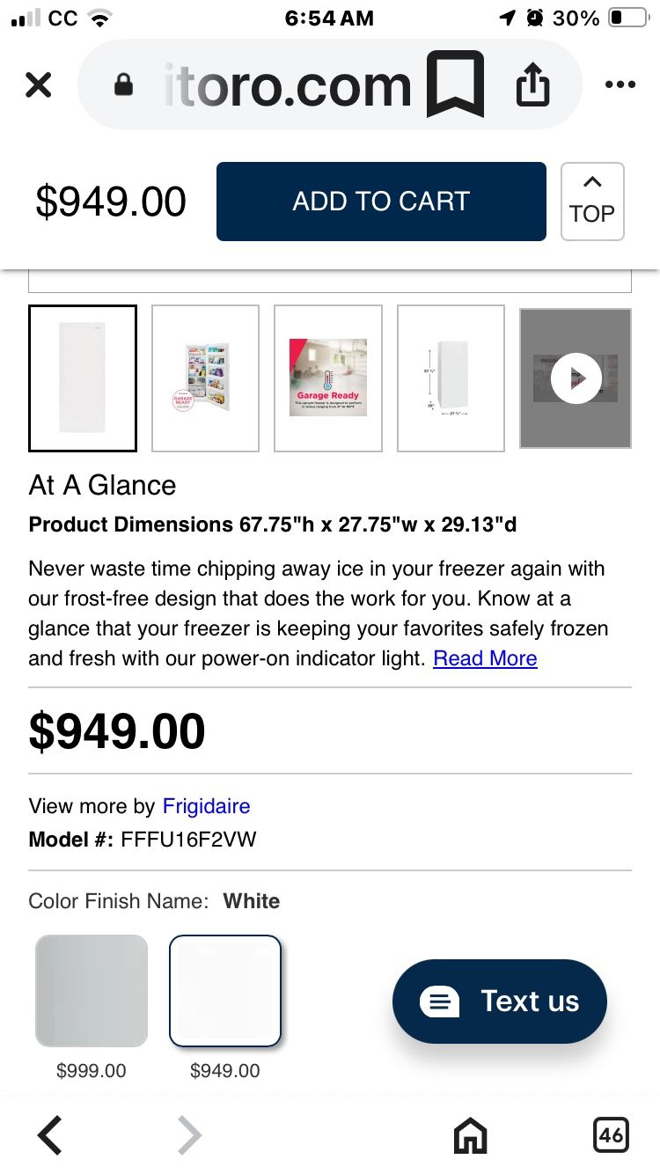Select the first white freezer thumbnail
Viewport: 660px width, 1174px height.
point(83,378)
